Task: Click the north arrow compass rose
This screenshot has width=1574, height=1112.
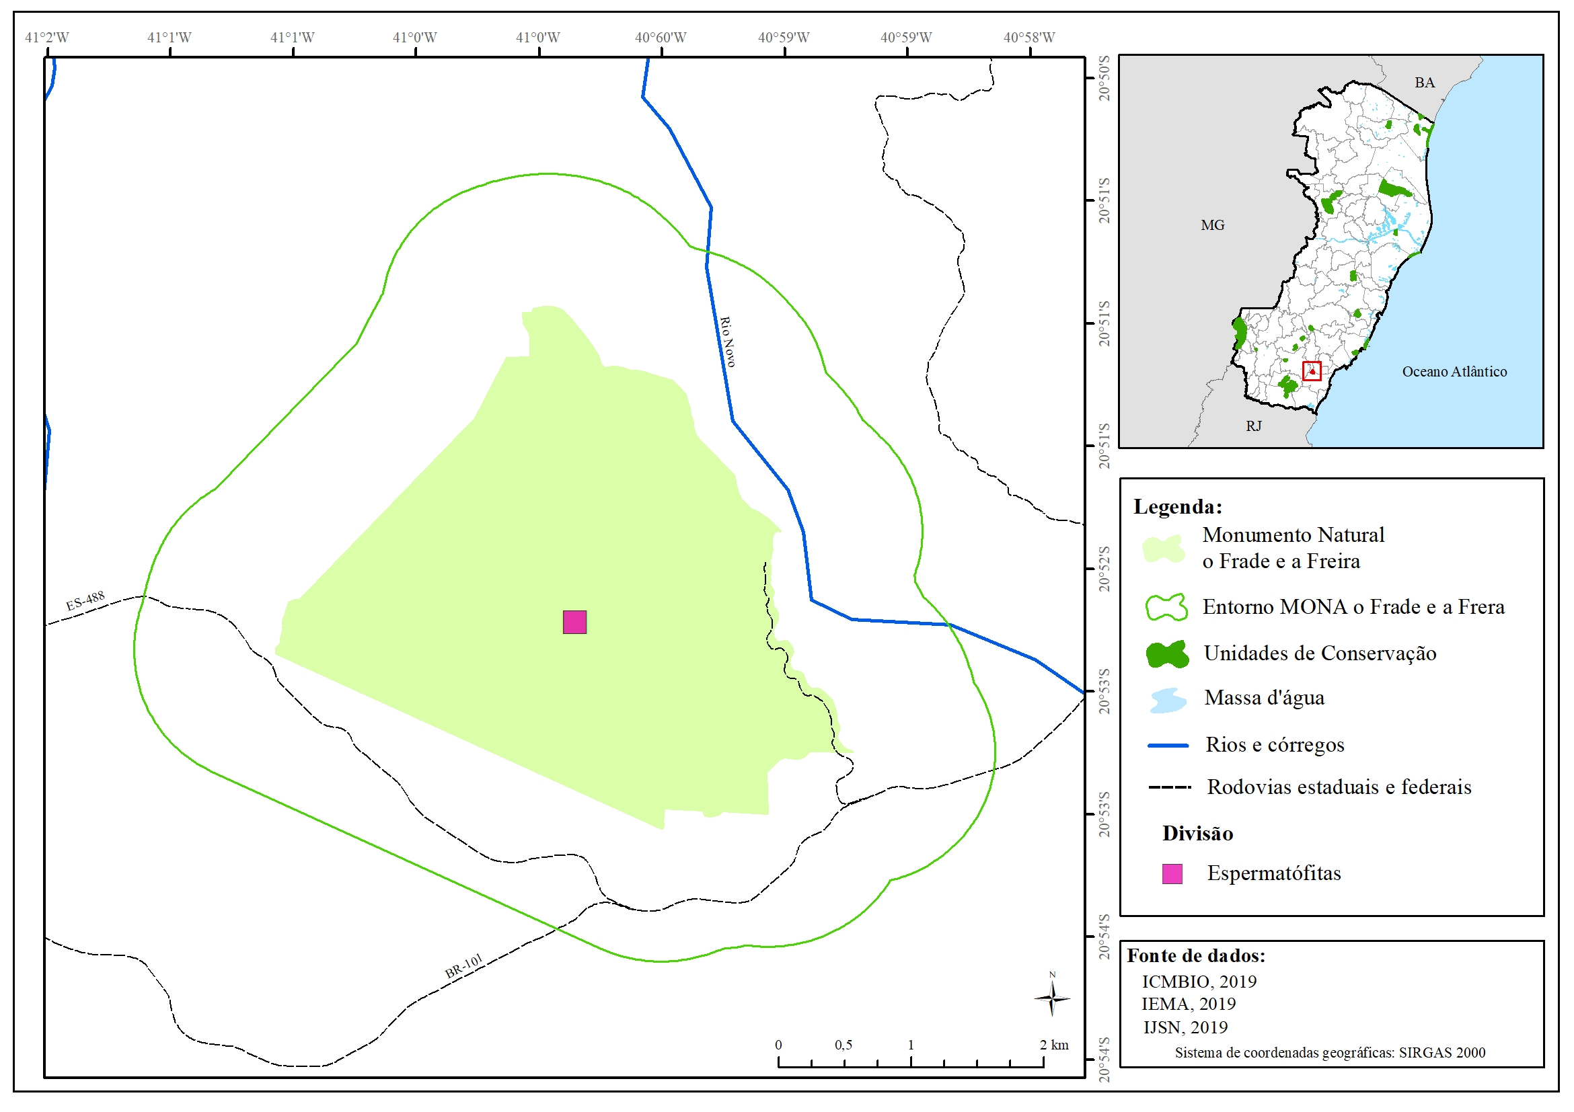Action: 1052,999
